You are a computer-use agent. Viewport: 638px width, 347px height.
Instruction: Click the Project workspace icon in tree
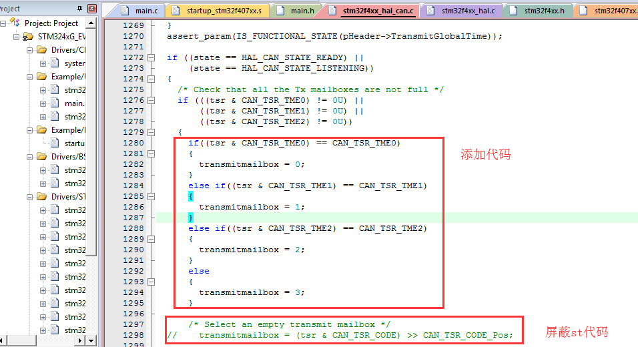[x=15, y=23]
